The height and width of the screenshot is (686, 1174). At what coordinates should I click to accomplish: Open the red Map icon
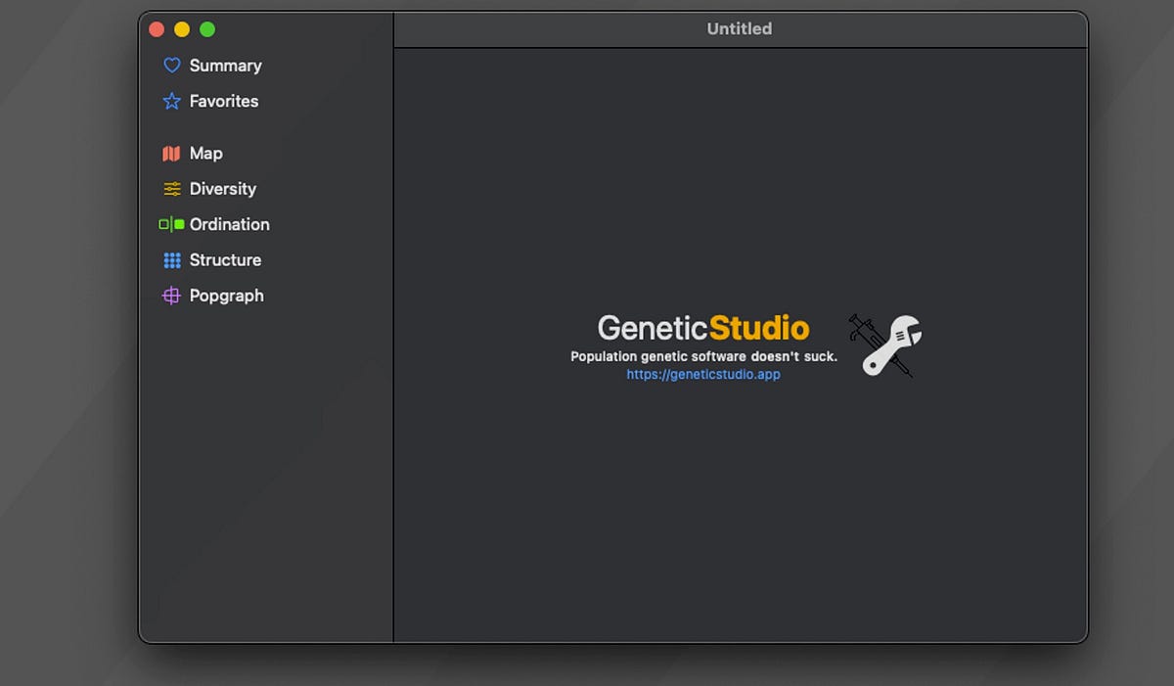pos(172,153)
